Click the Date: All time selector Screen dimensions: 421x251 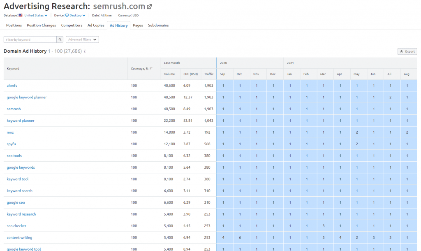click(102, 15)
